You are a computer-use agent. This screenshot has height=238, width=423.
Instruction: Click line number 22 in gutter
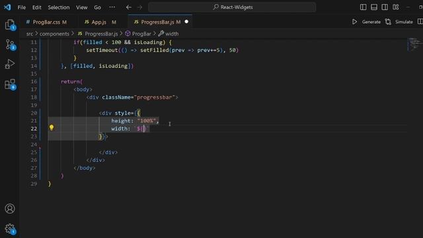(34, 129)
